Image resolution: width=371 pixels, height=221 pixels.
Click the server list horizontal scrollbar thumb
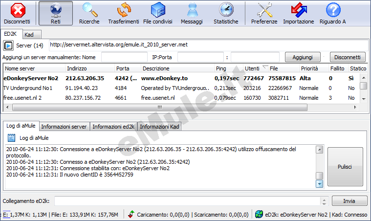pyautogui.click(x=160, y=107)
